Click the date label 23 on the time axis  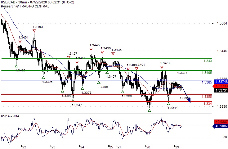point(53,147)
